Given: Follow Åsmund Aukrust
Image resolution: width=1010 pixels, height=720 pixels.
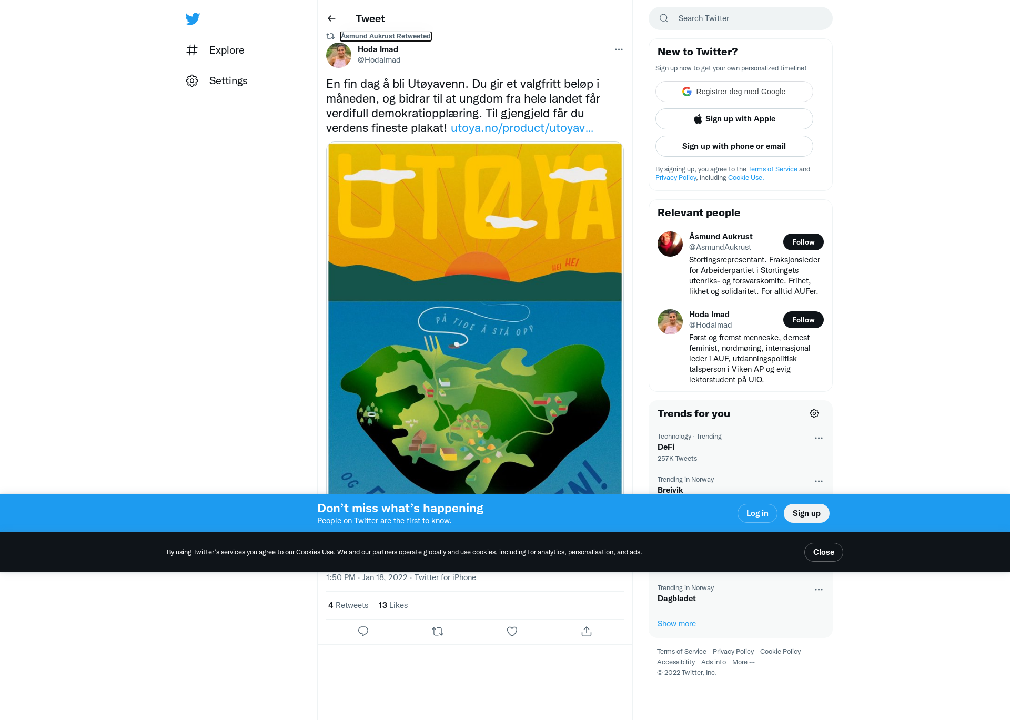Looking at the screenshot, I should [803, 242].
